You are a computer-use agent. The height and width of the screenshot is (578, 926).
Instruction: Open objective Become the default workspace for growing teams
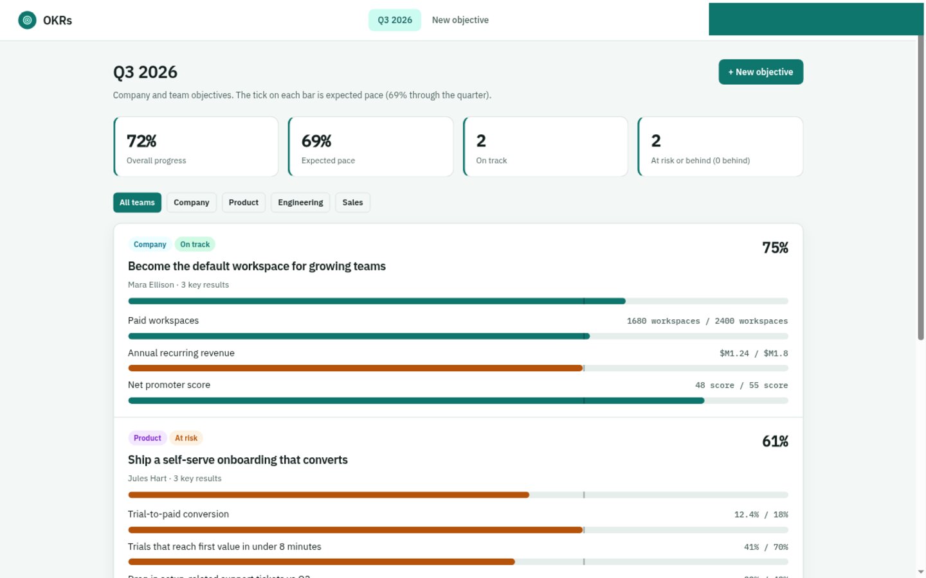point(257,266)
